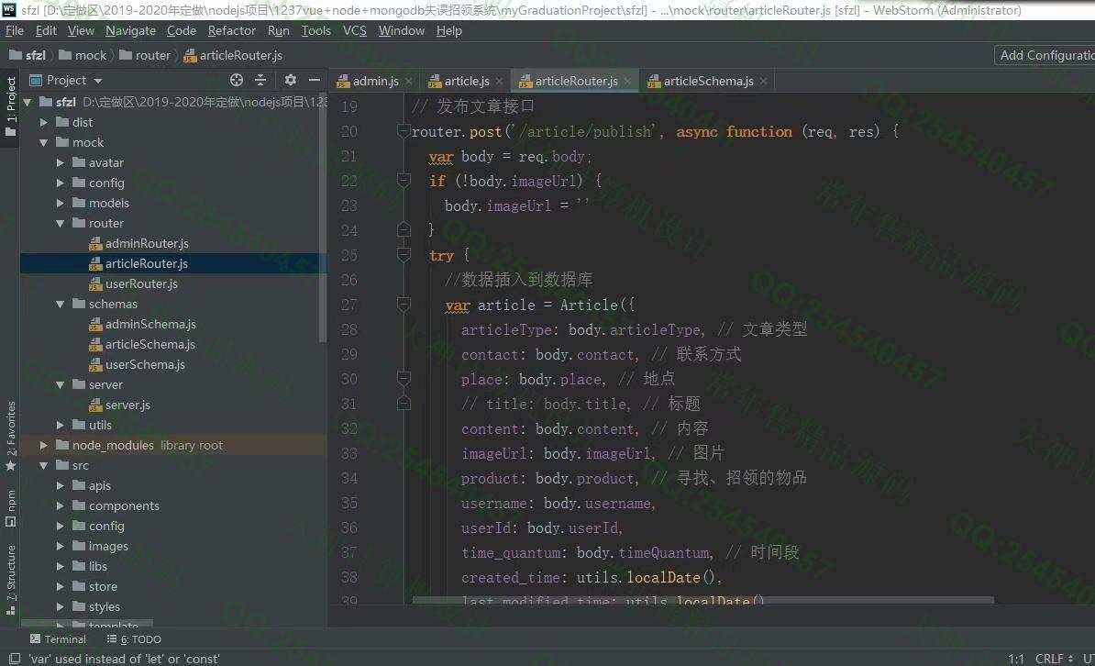Toggle the 1: Project side tool window

click(x=10, y=107)
